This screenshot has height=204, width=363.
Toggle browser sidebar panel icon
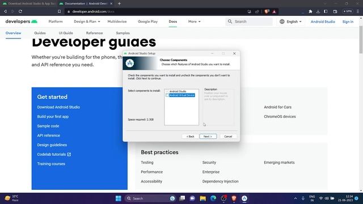[x=326, y=11]
